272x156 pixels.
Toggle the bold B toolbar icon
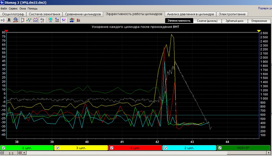pos(9,20)
